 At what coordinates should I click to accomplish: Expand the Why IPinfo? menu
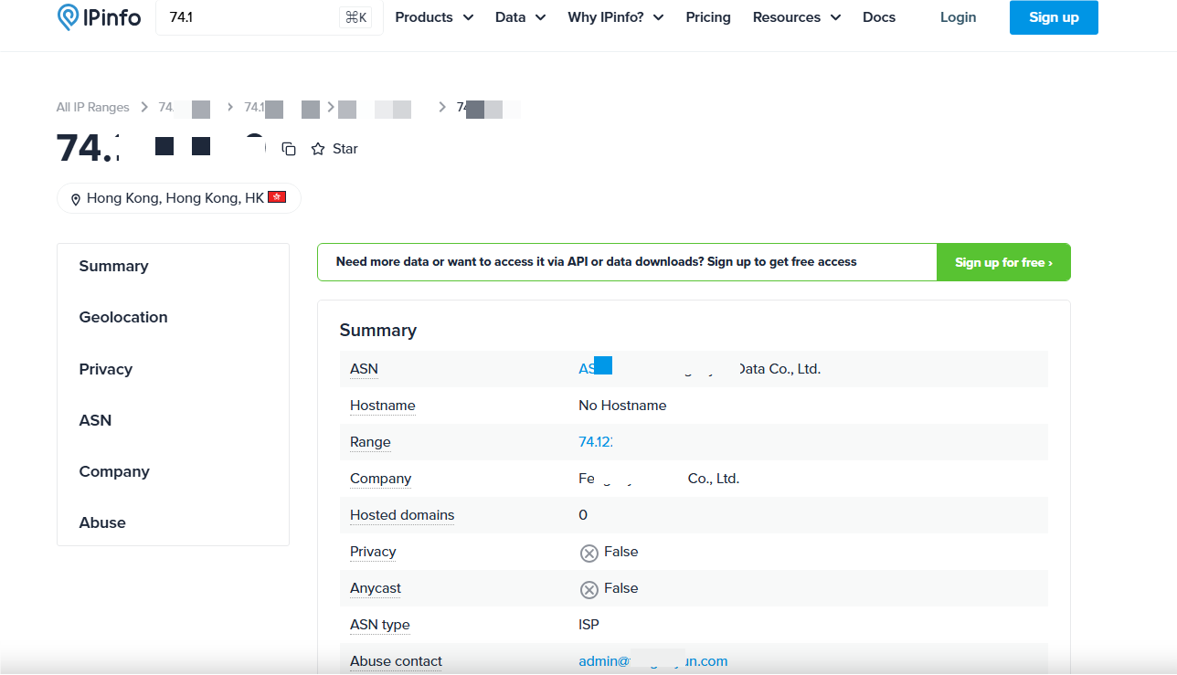(615, 17)
